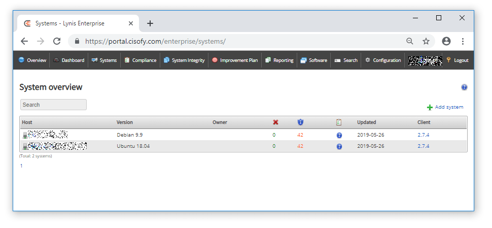This screenshot has height=228, width=492.
Task: Sort by the Updated column header
Action: click(367, 122)
